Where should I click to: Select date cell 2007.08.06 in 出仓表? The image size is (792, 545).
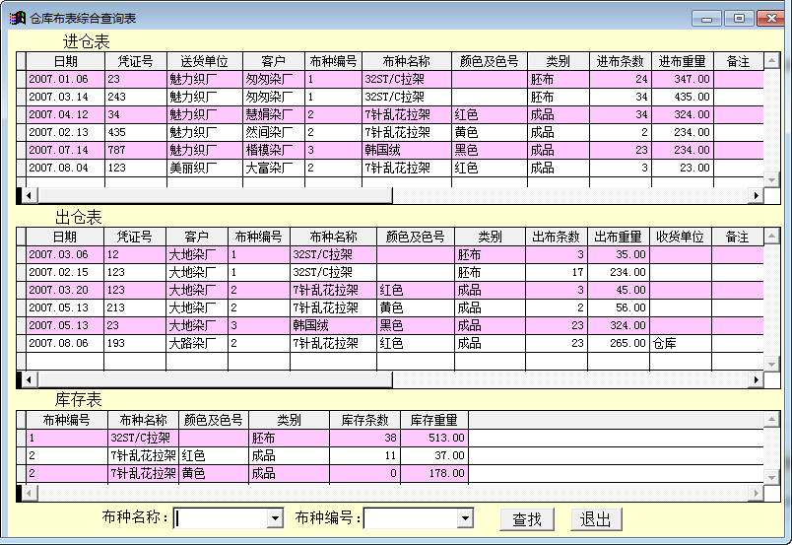[65, 343]
